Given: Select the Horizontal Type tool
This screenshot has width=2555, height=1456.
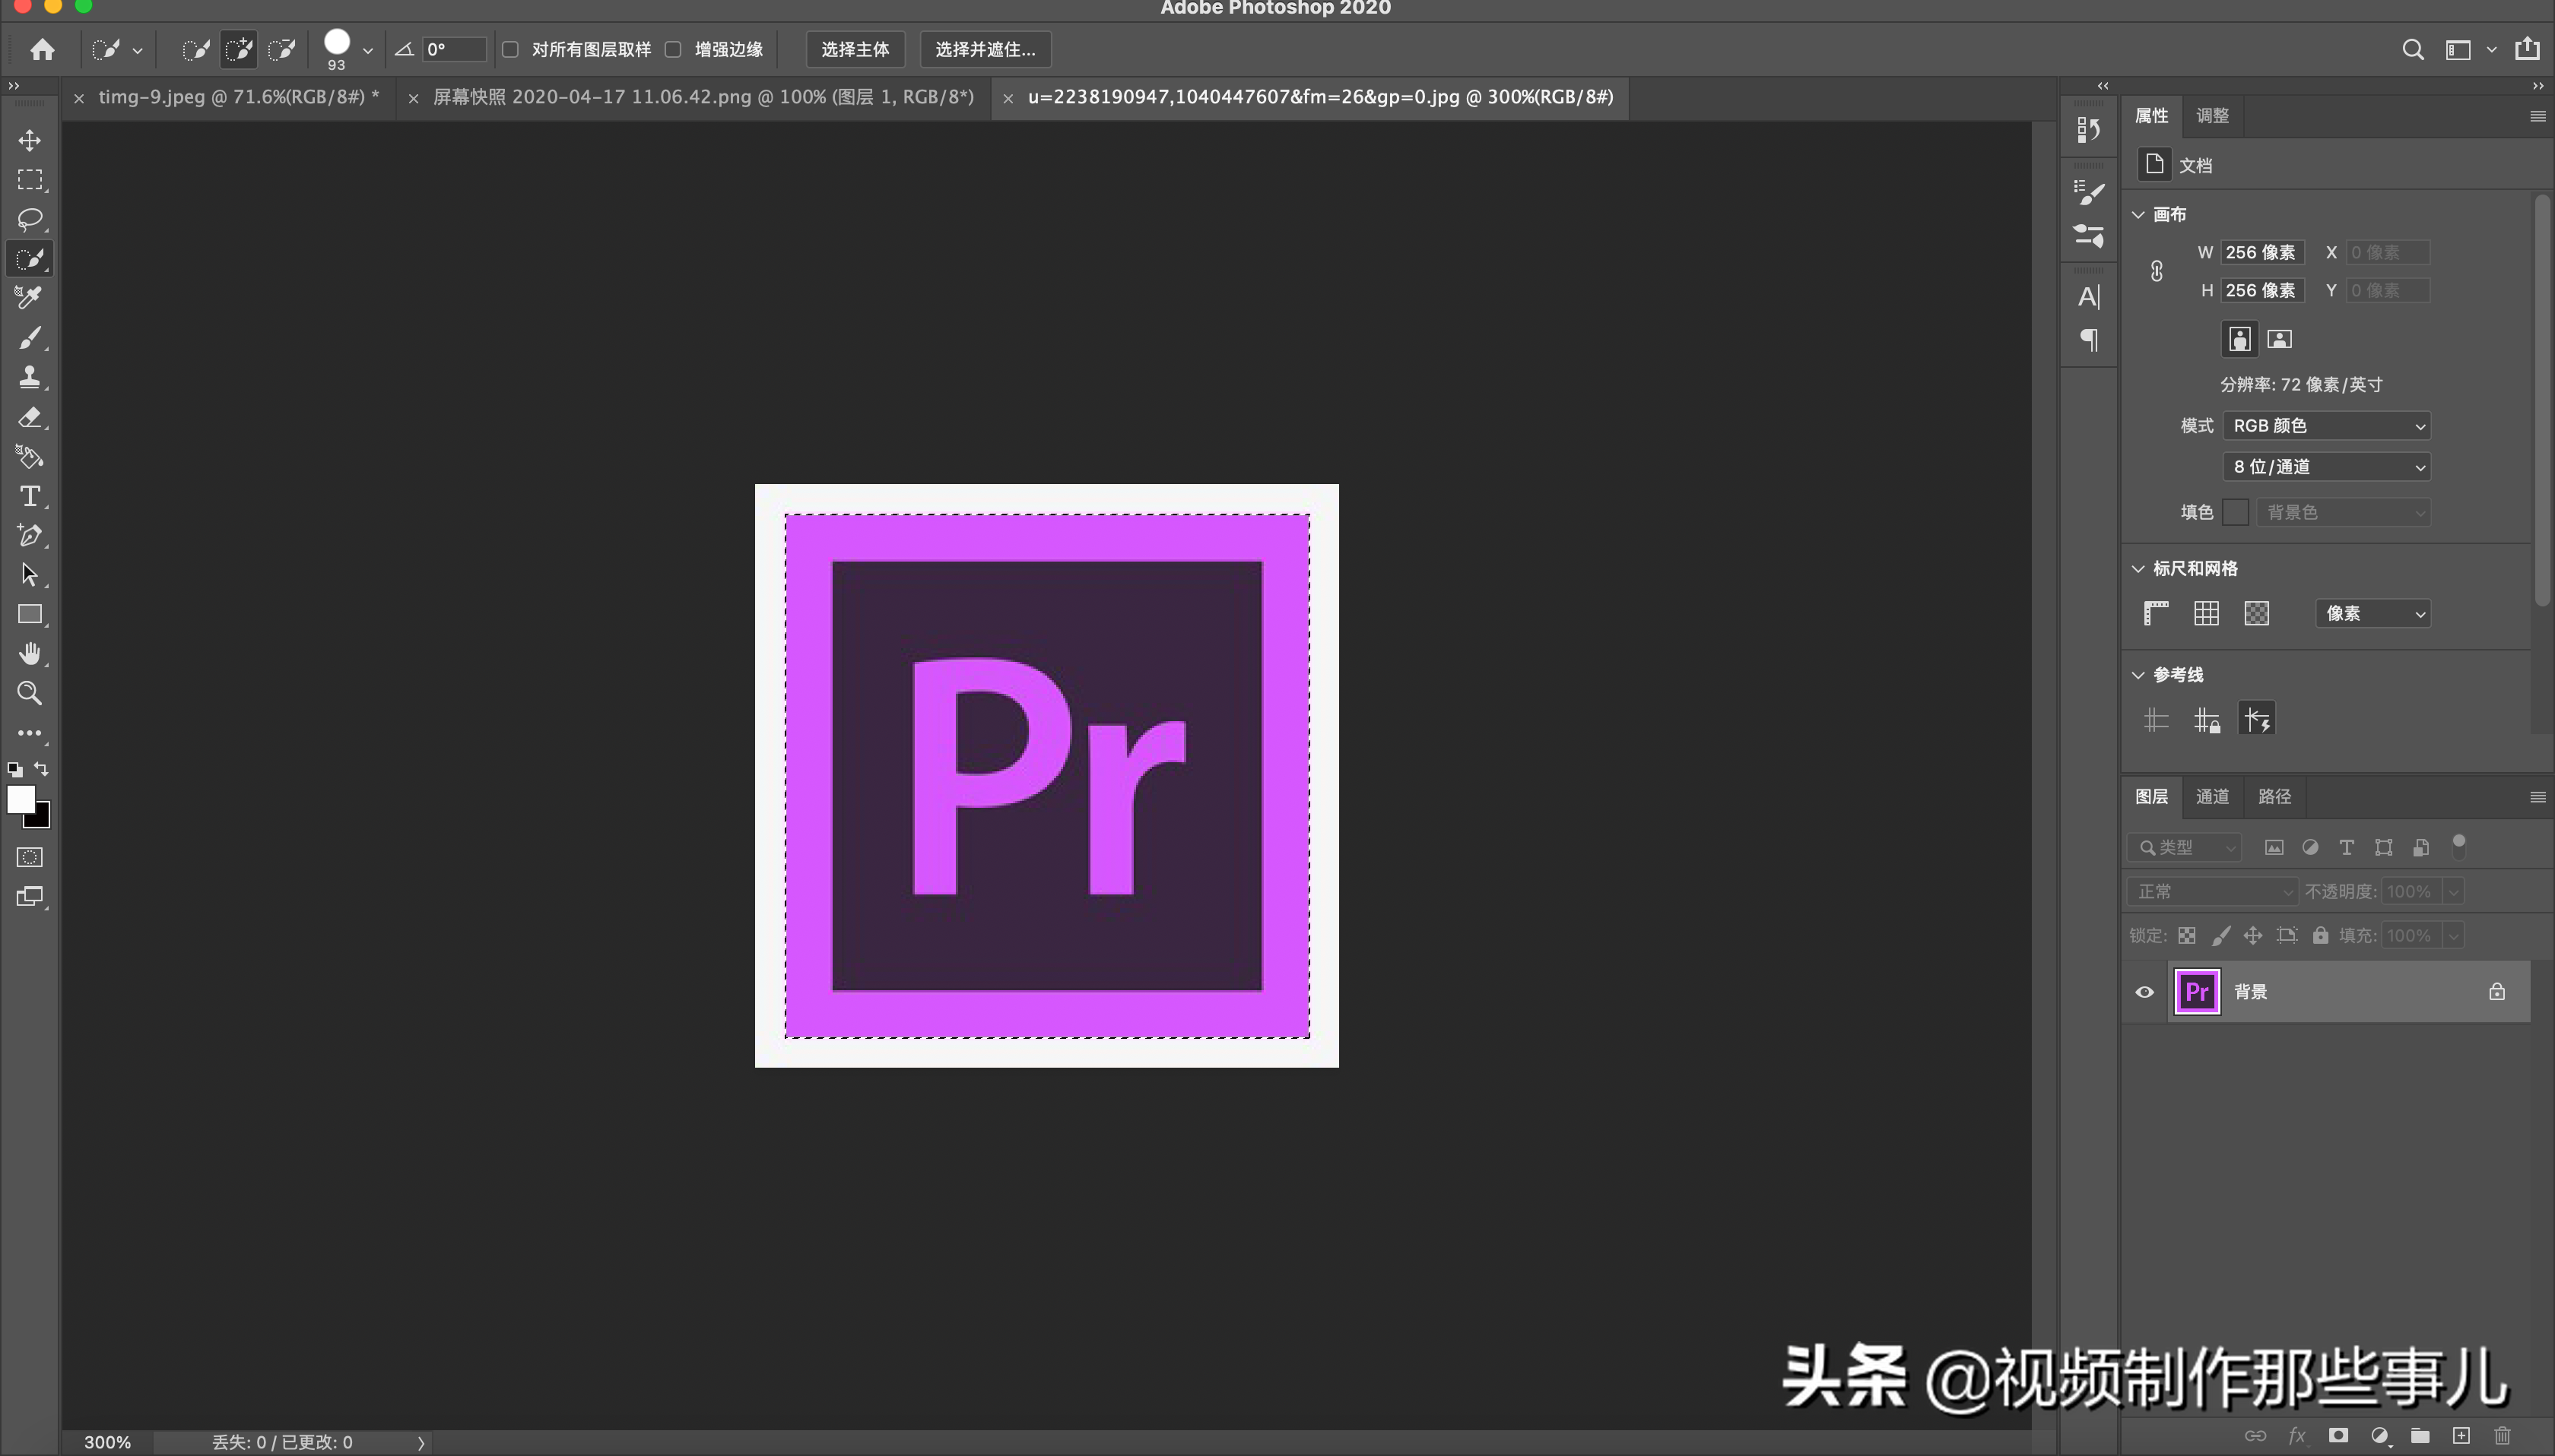Looking at the screenshot, I should (30, 496).
